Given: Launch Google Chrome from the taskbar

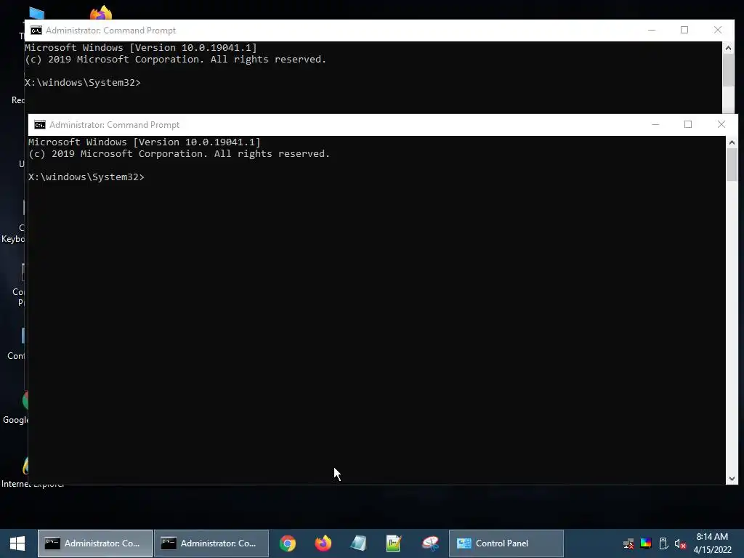Looking at the screenshot, I should coord(288,543).
